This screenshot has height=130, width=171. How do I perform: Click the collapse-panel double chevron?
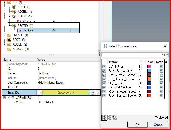coord(99,55)
